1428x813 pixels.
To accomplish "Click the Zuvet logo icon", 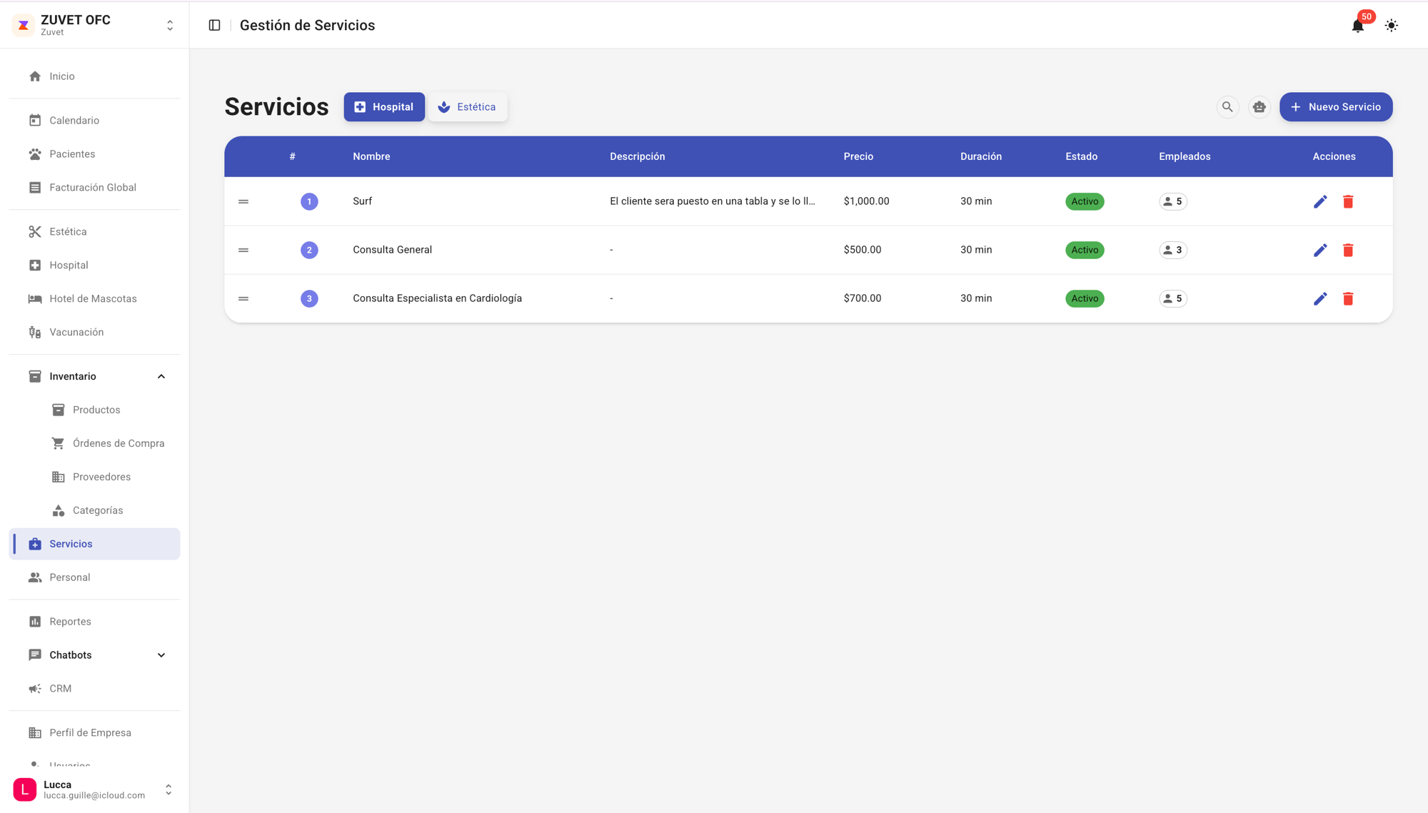I will point(24,25).
